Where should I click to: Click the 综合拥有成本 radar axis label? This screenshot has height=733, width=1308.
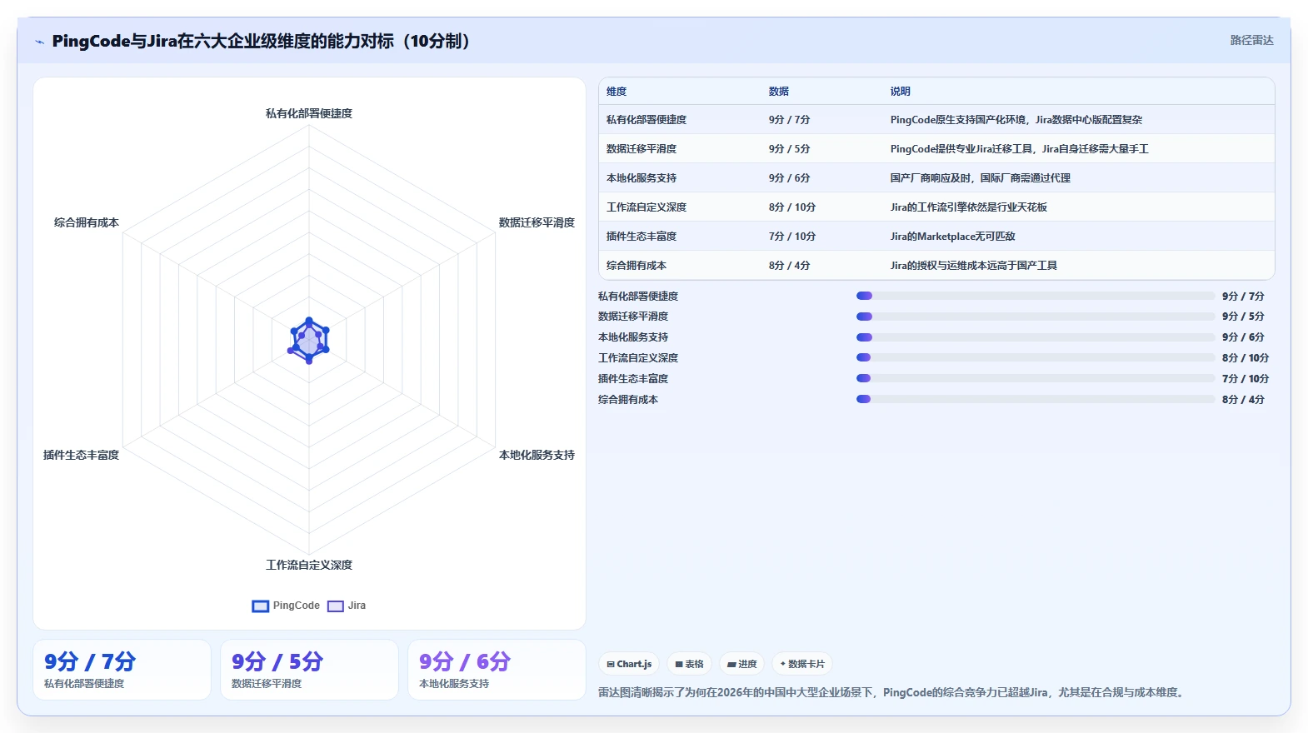click(x=87, y=222)
